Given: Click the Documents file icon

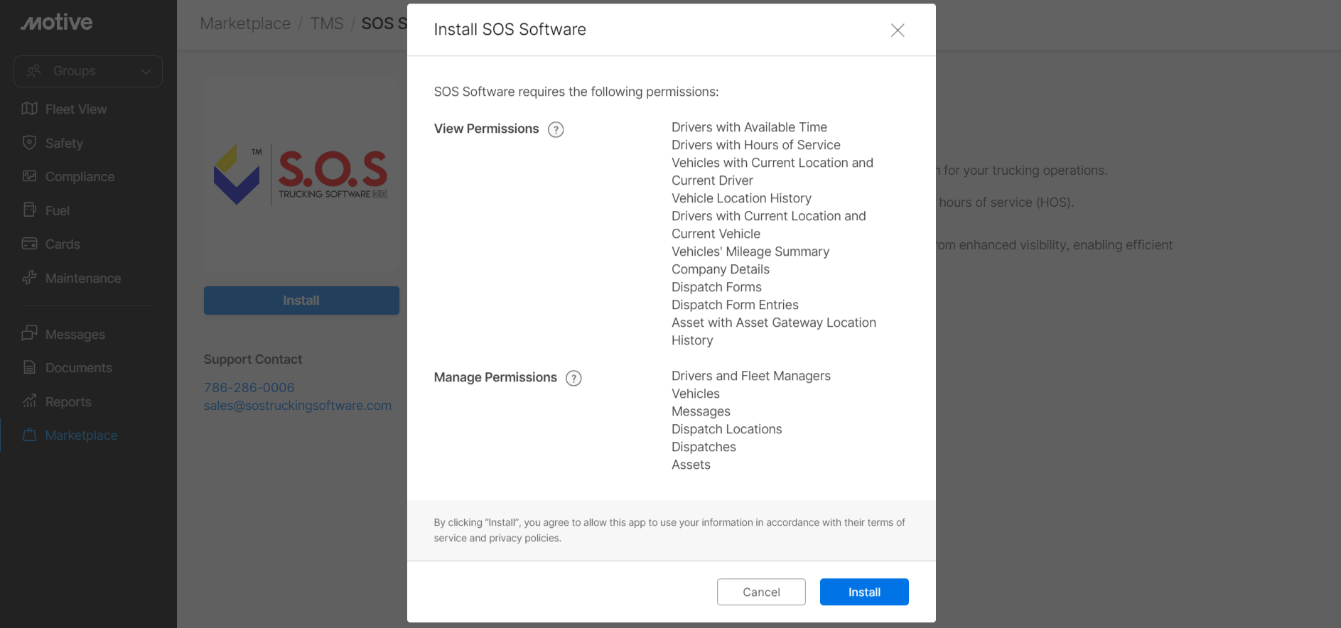Looking at the screenshot, I should pyautogui.click(x=29, y=367).
